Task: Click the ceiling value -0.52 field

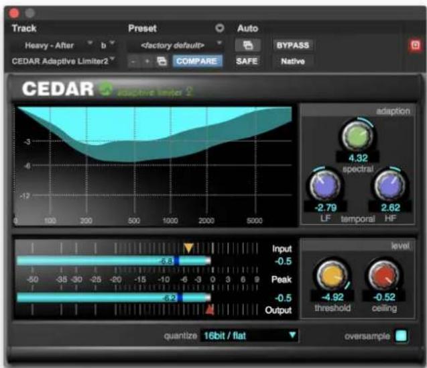Action: [384, 297]
